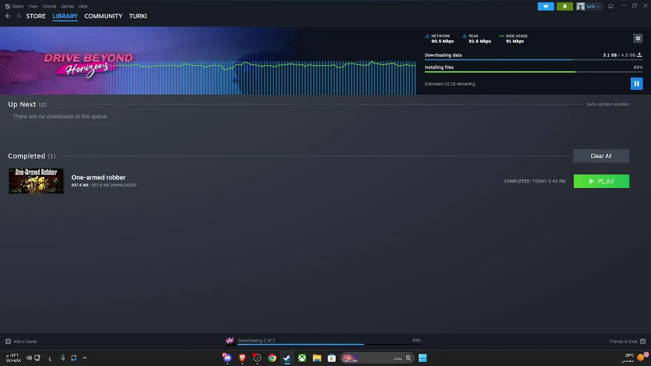Click the Downloading 2 of 2 status

click(256, 341)
